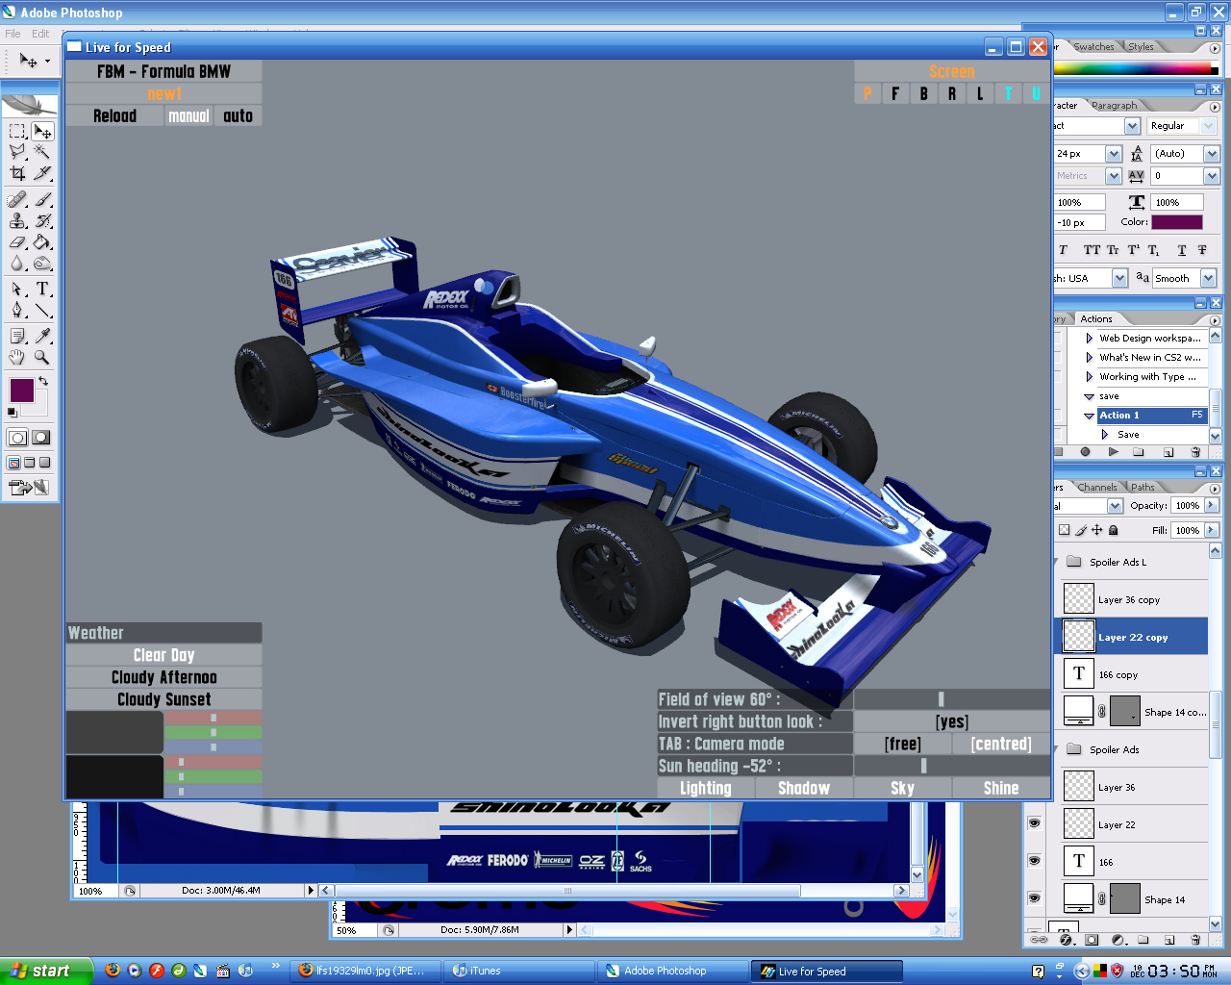Select the History Brush tool
This screenshot has width=1231, height=985.
42,220
